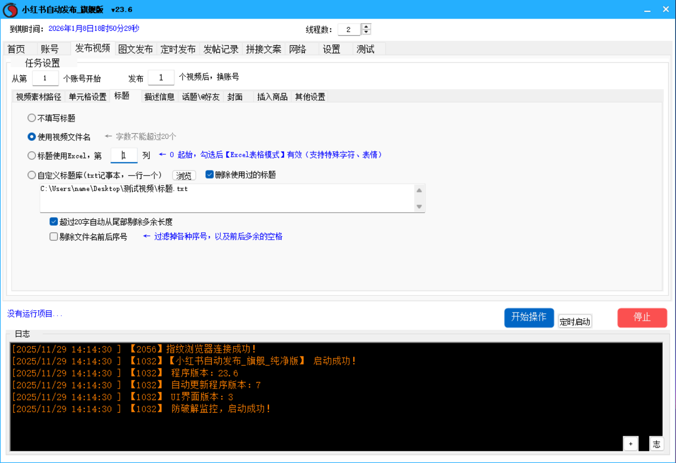Switch to the 图文发布 tab
The image size is (676, 463).
[x=135, y=49]
